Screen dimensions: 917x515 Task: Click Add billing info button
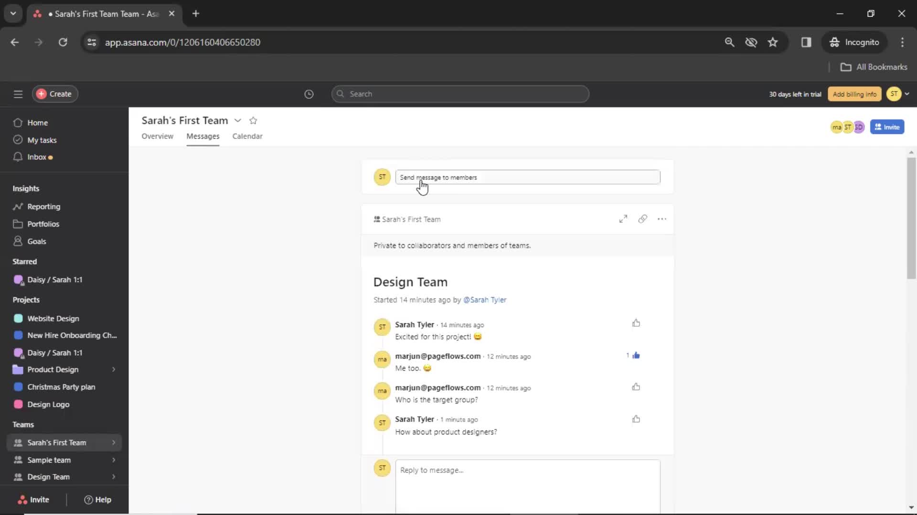(854, 93)
